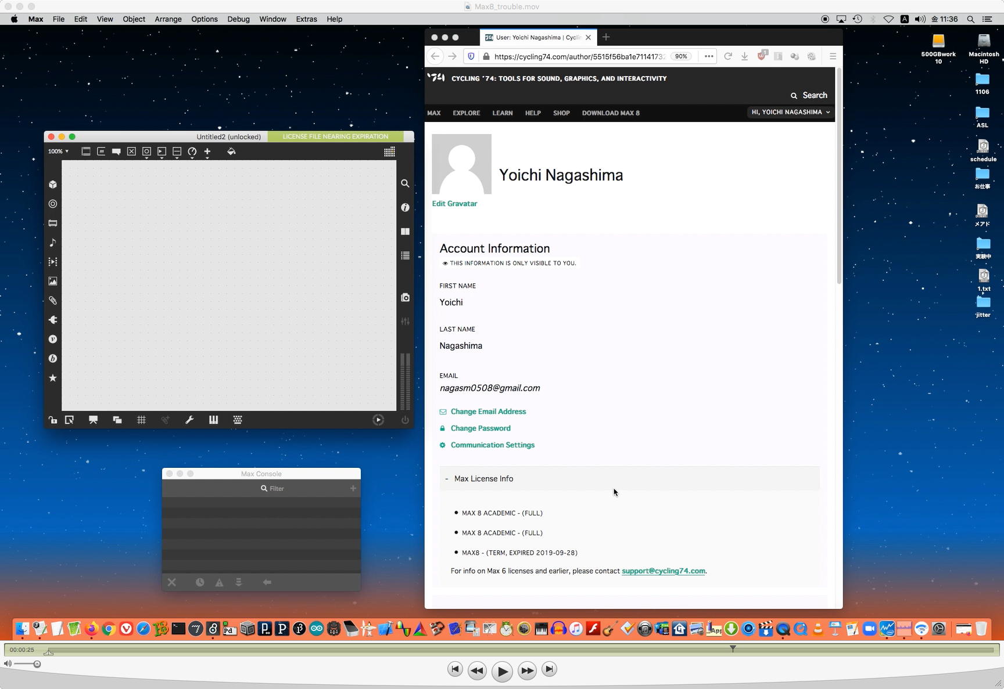
Task: Open the Reference book icon in Max right sidebar
Action: pos(405,232)
